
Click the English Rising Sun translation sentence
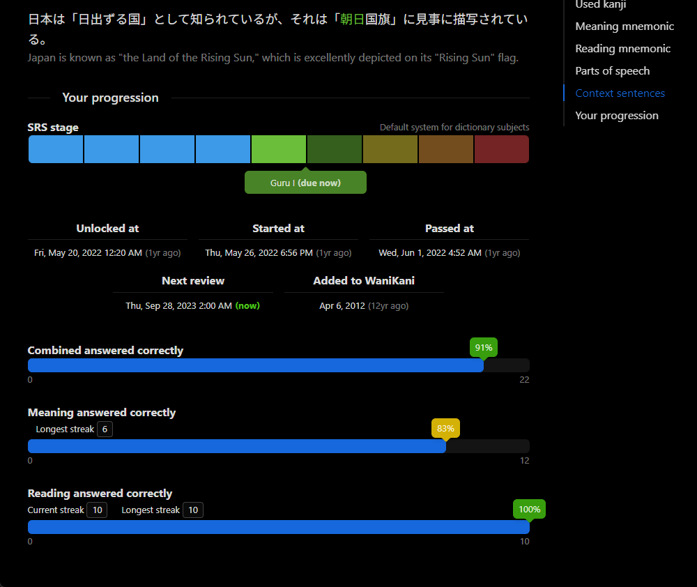[273, 58]
